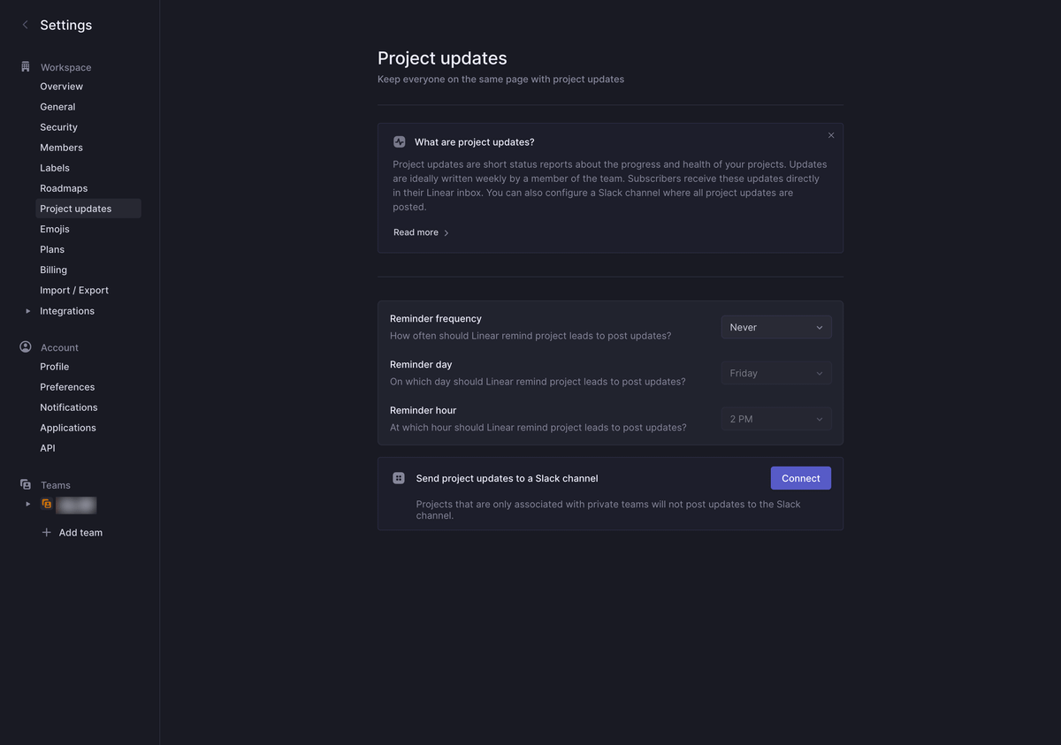Click the project updates pulse icon
The width and height of the screenshot is (1061, 745).
tap(400, 142)
